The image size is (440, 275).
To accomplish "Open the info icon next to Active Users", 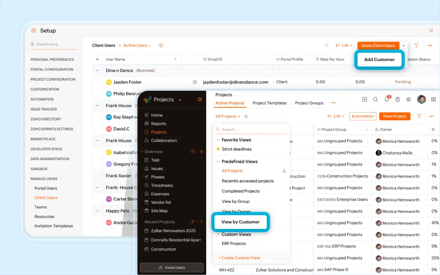I will pos(161,45).
